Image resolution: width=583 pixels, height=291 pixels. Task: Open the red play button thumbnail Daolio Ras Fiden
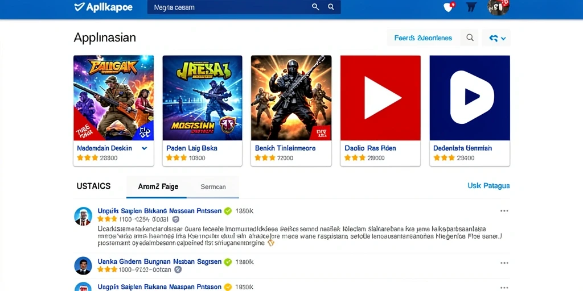tap(380, 98)
